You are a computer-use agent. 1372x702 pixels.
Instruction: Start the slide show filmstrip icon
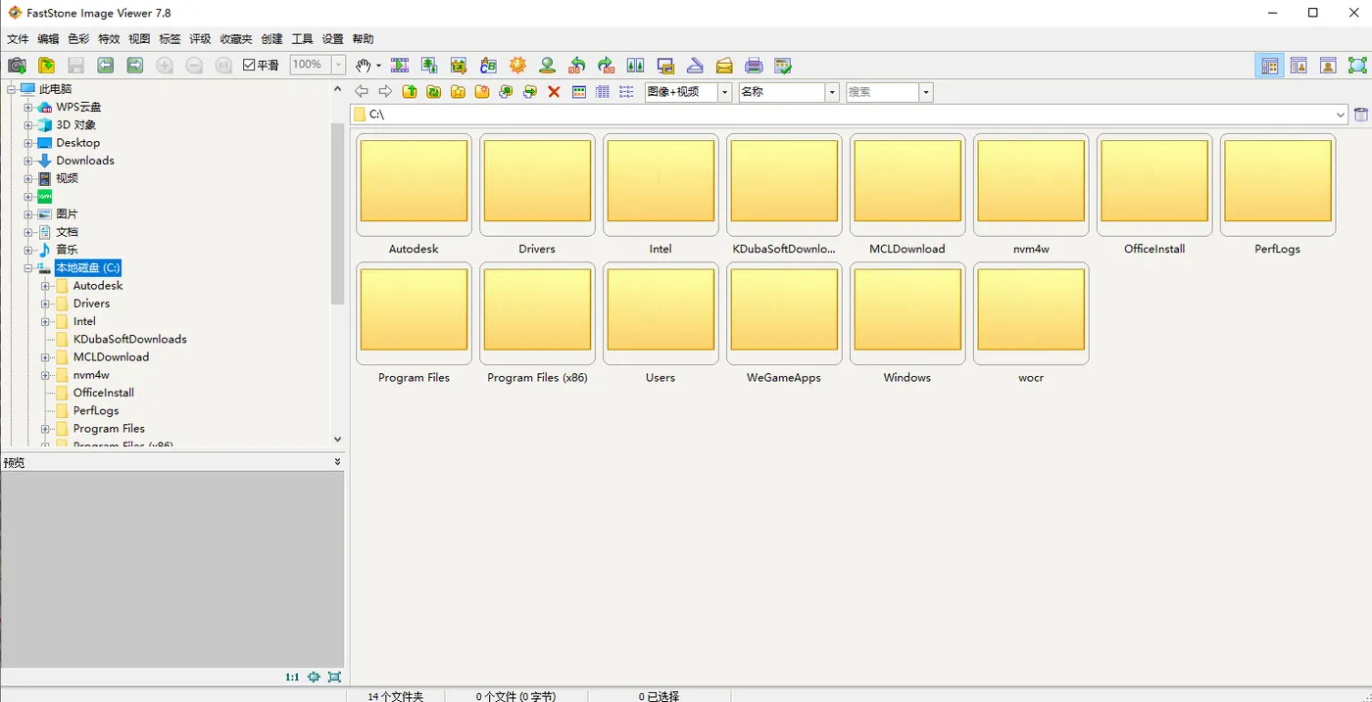coord(400,66)
